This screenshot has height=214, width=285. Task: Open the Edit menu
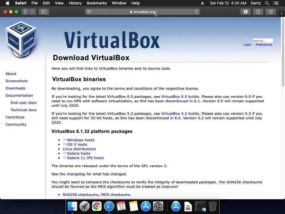[46, 3]
